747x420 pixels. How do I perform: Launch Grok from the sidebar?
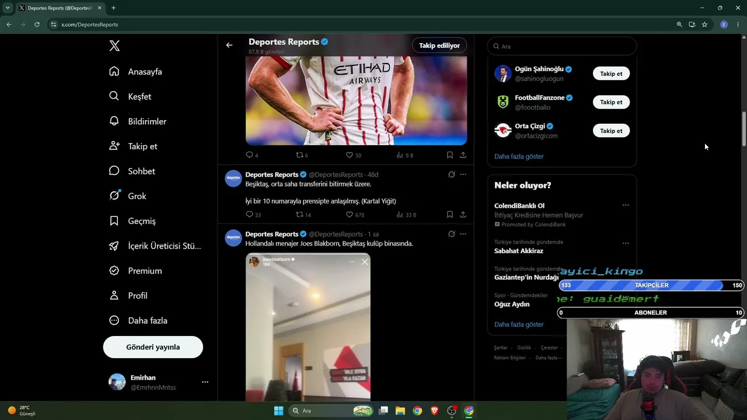point(127,196)
